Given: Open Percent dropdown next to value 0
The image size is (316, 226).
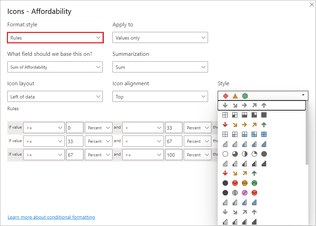Looking at the screenshot, I should pyautogui.click(x=99, y=128).
